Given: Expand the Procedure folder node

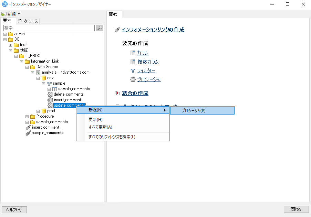Looking at the screenshot, I should [27, 117].
